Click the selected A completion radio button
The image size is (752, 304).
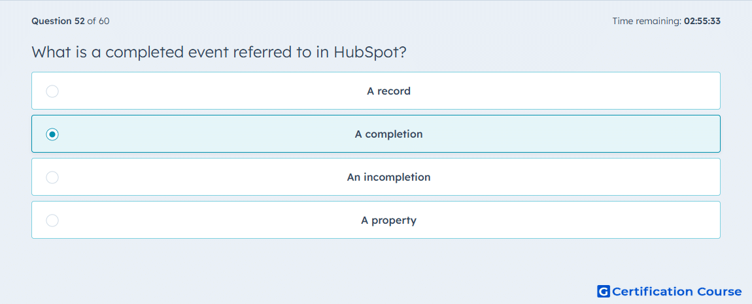click(x=52, y=134)
